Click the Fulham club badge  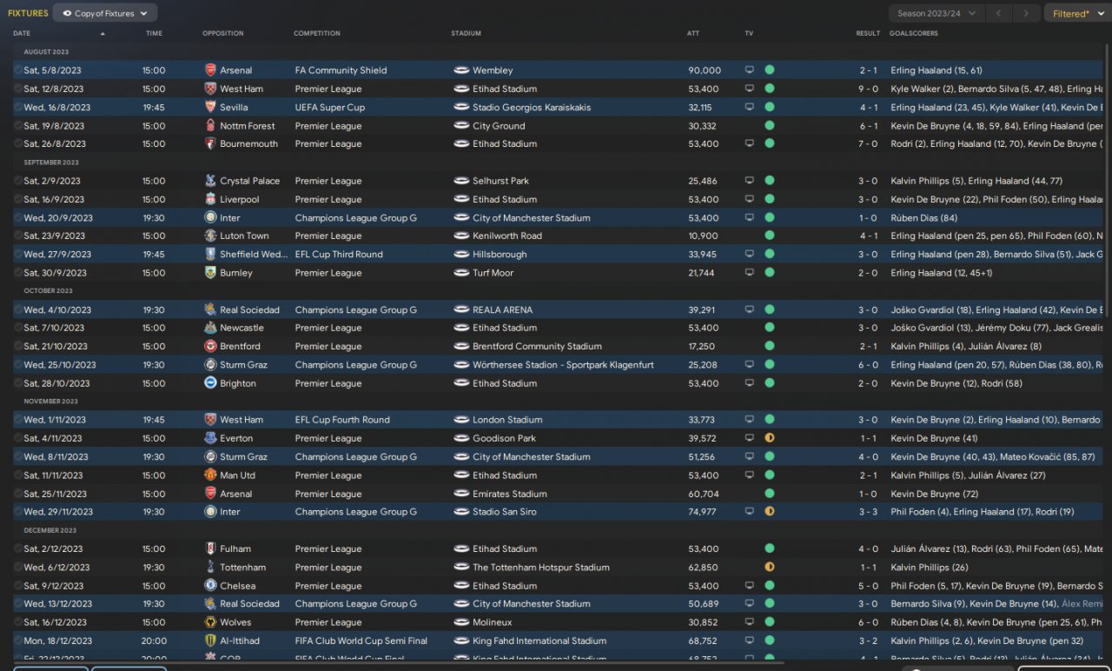click(x=210, y=548)
